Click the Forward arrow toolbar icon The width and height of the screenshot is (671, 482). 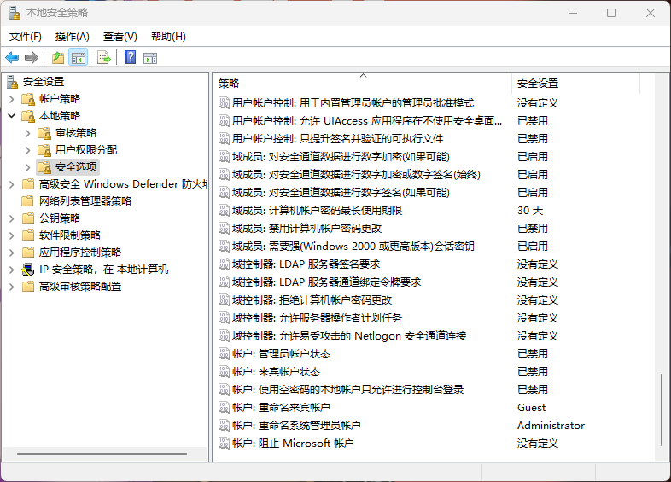32,57
